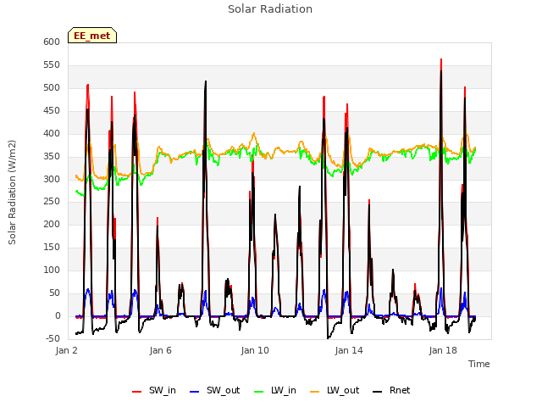Screen dimensions: 542x407
Task: Toggle the Rnet legend entry
Action: 391,391
